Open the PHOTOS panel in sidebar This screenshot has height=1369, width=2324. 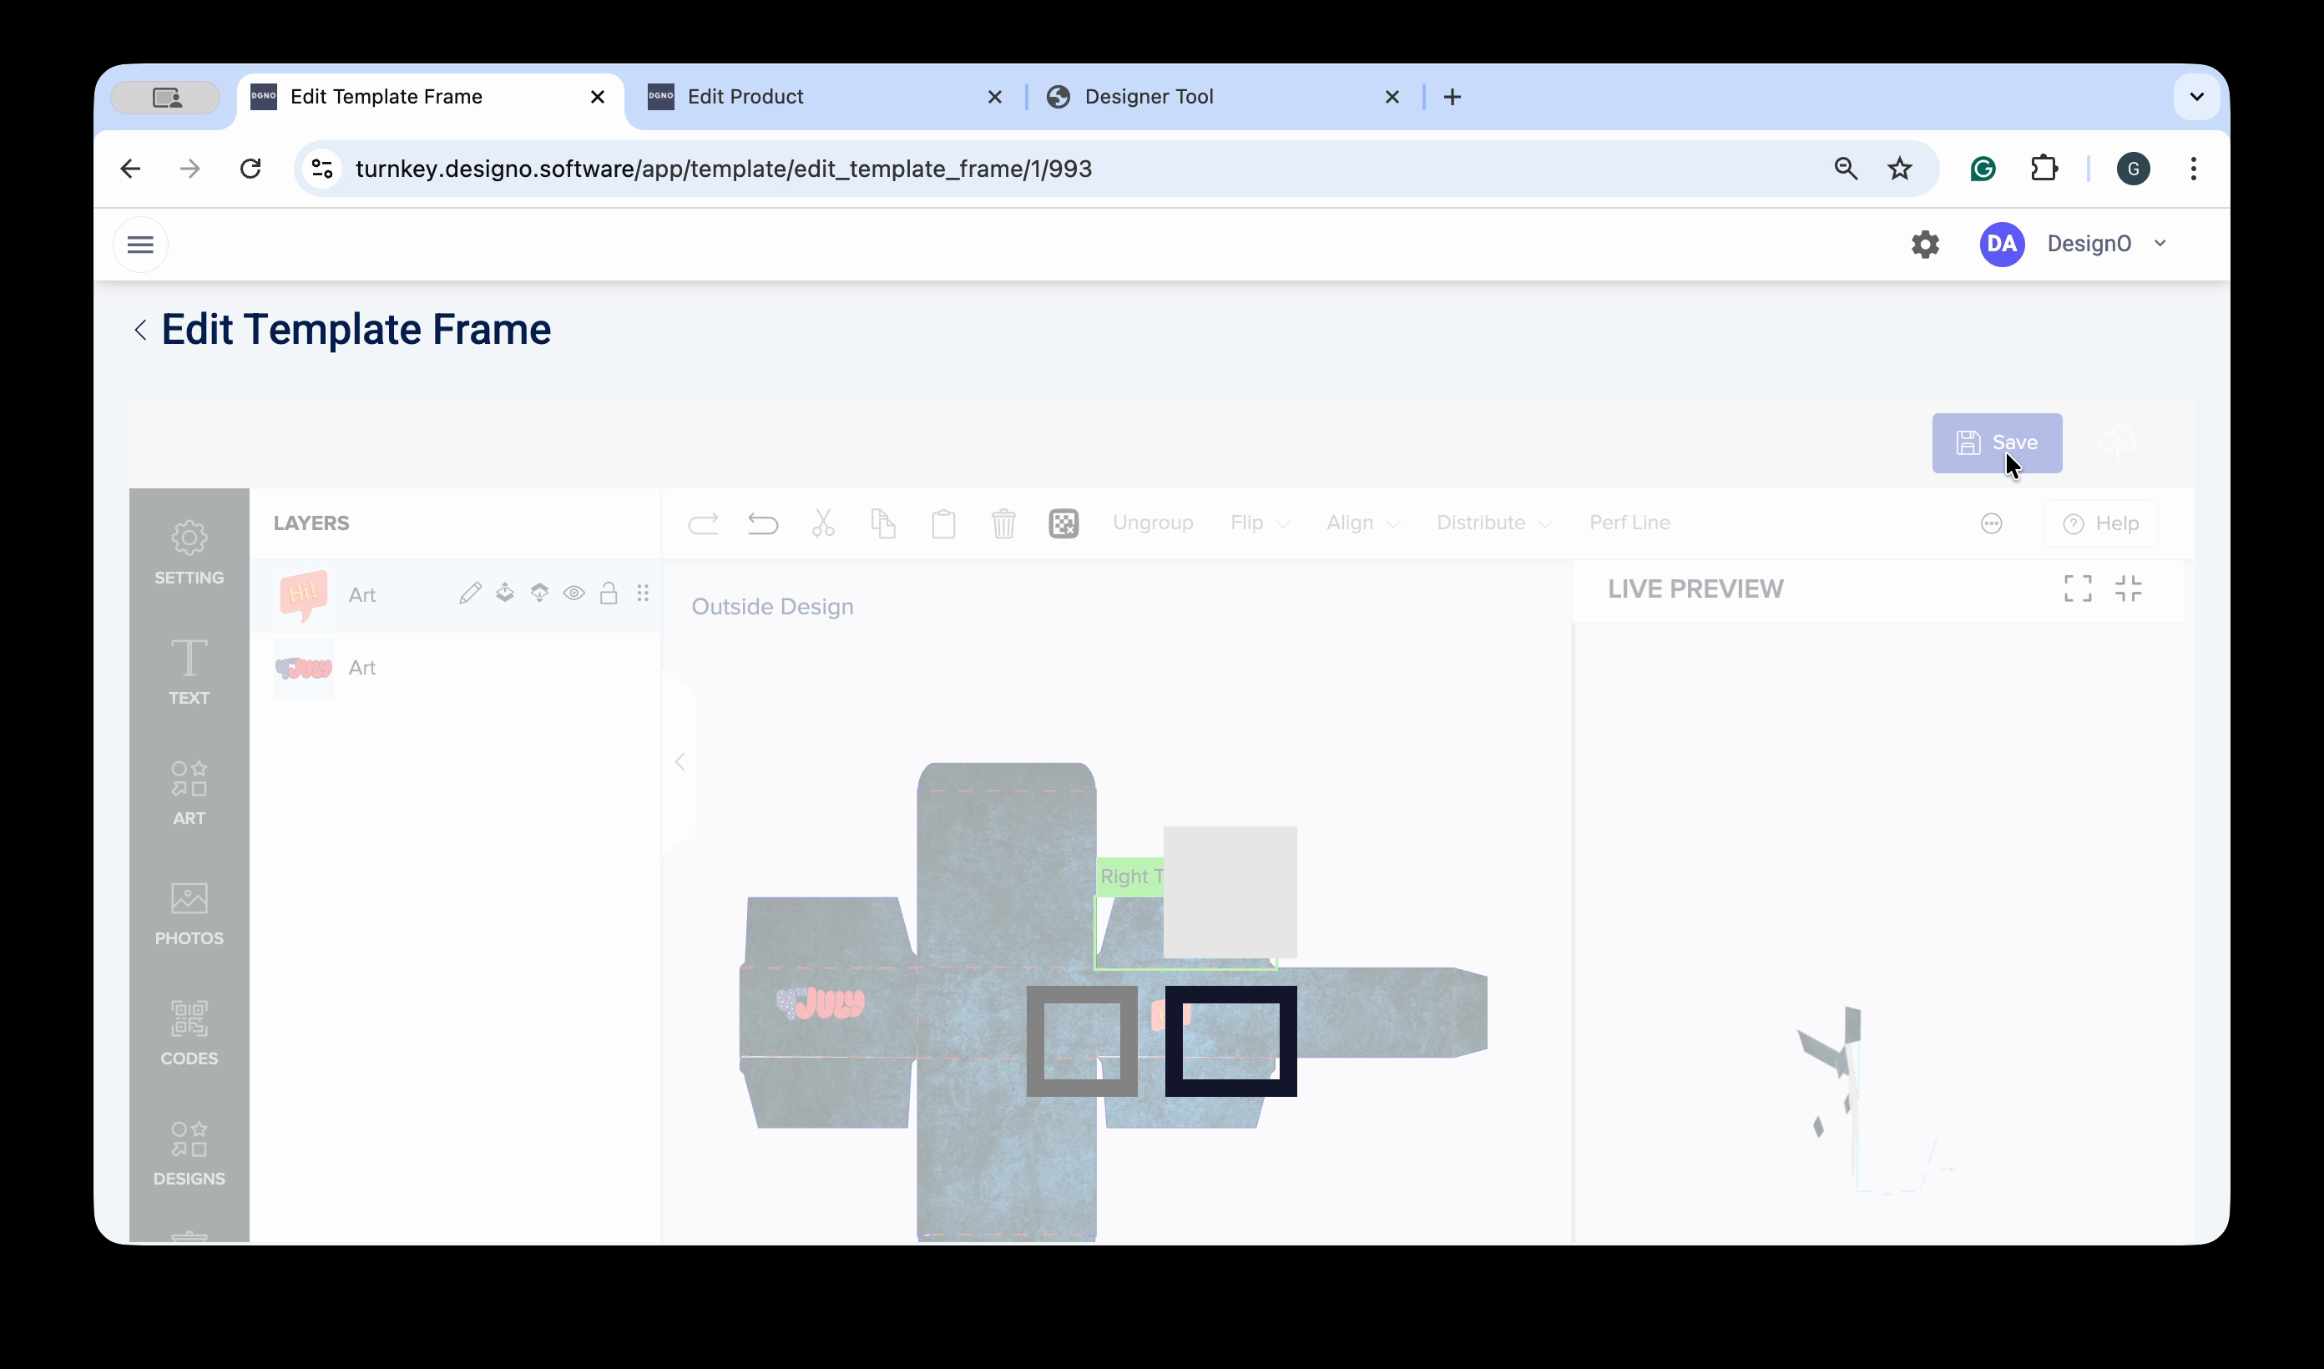tap(189, 912)
